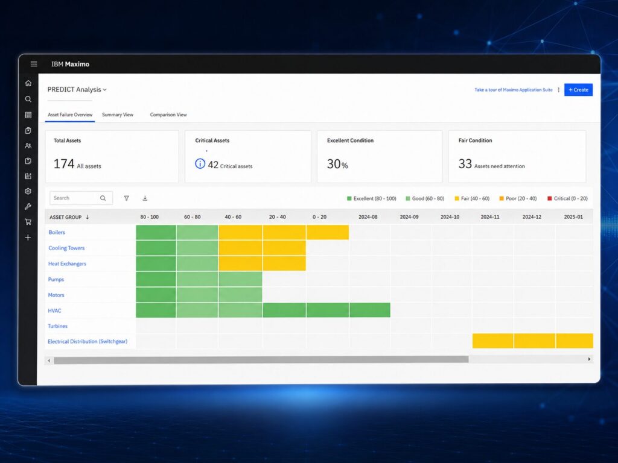Click the 60 - 80 column header
This screenshot has height=463, width=618.
(192, 217)
